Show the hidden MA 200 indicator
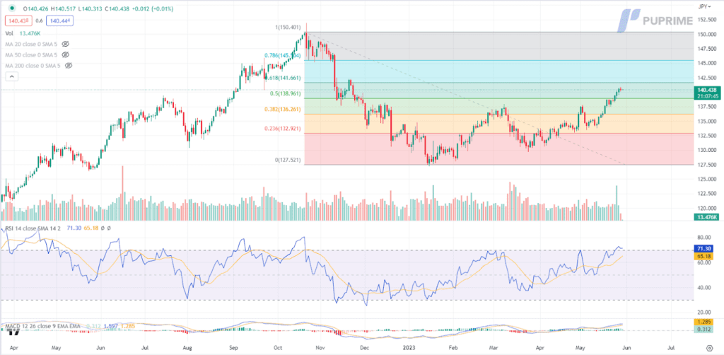724x355 pixels. pyautogui.click(x=68, y=66)
